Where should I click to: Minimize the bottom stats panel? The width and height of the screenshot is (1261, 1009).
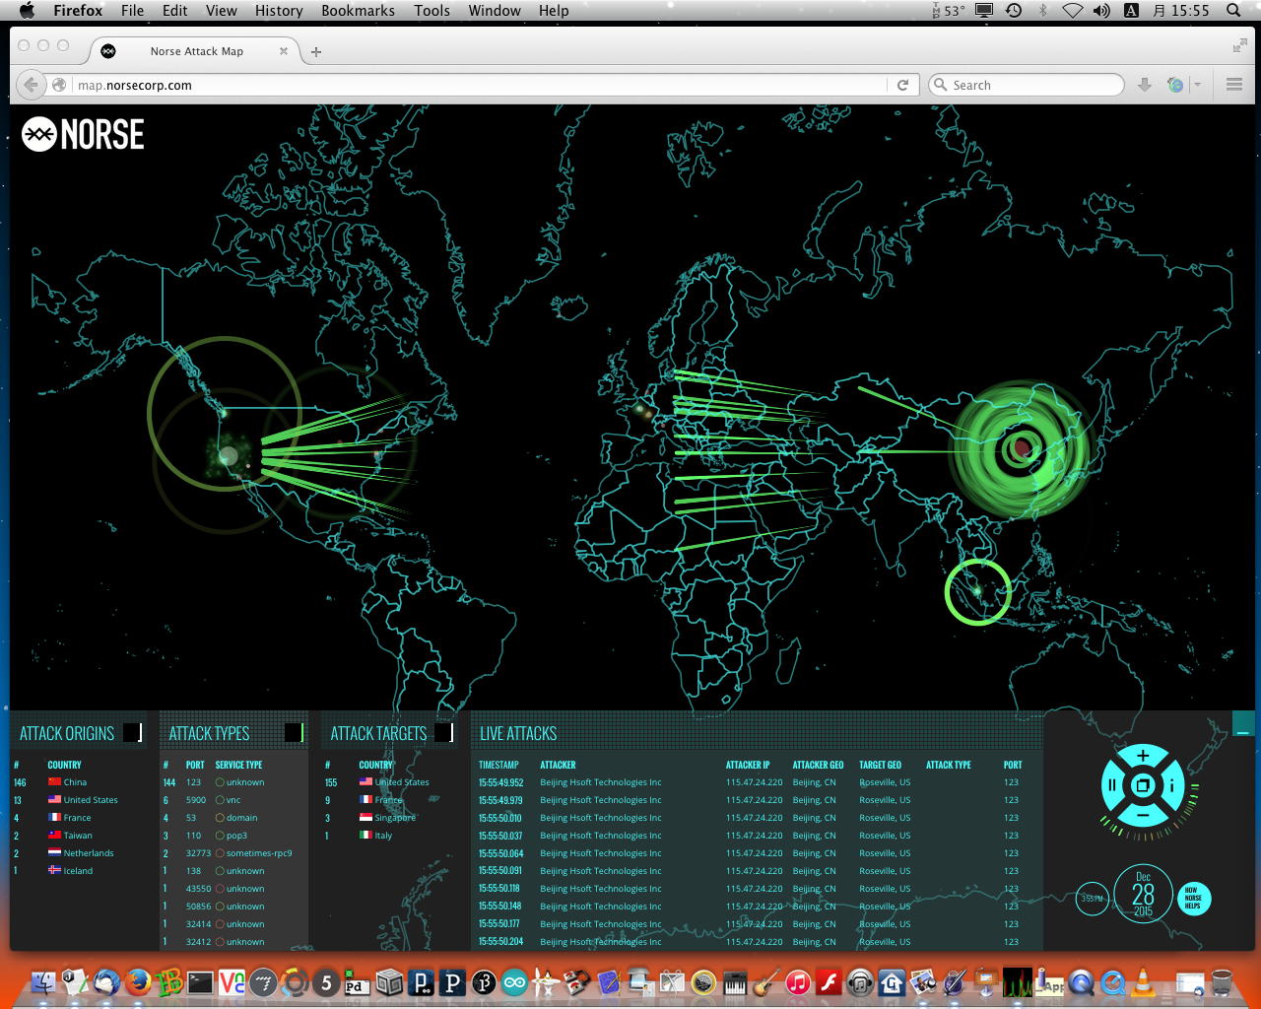coord(1243,723)
